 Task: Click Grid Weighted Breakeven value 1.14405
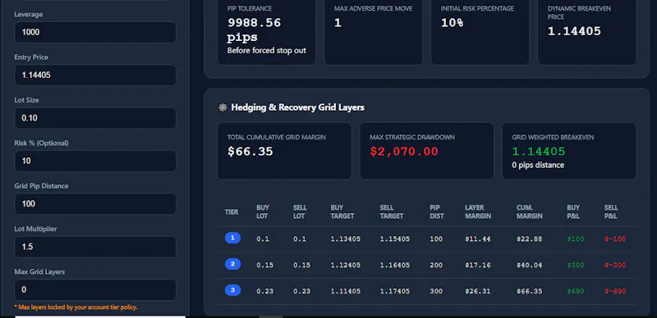pyautogui.click(x=539, y=152)
